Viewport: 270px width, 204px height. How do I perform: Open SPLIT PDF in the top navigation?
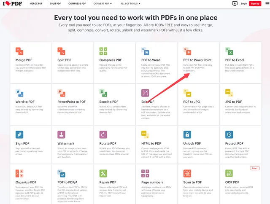click(x=55, y=4)
